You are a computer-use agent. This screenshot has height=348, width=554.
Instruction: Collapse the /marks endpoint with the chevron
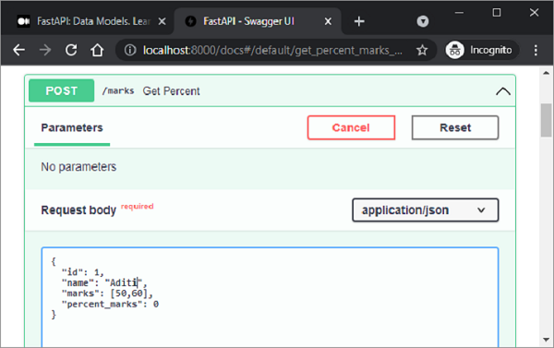[503, 91]
